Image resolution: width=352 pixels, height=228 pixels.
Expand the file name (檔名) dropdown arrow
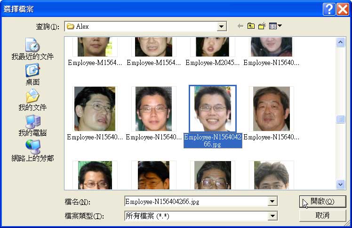pyautogui.click(x=272, y=201)
